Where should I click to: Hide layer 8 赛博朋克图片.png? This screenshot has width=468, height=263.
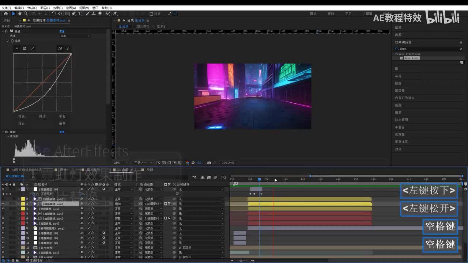[3, 228]
